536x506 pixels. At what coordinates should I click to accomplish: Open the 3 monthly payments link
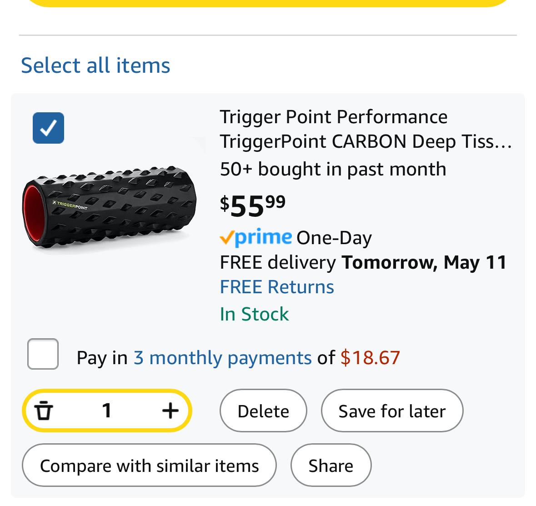[x=222, y=358]
